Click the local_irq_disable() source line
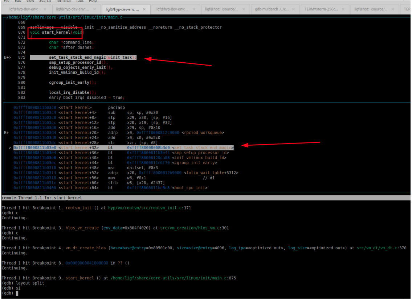 73,92
